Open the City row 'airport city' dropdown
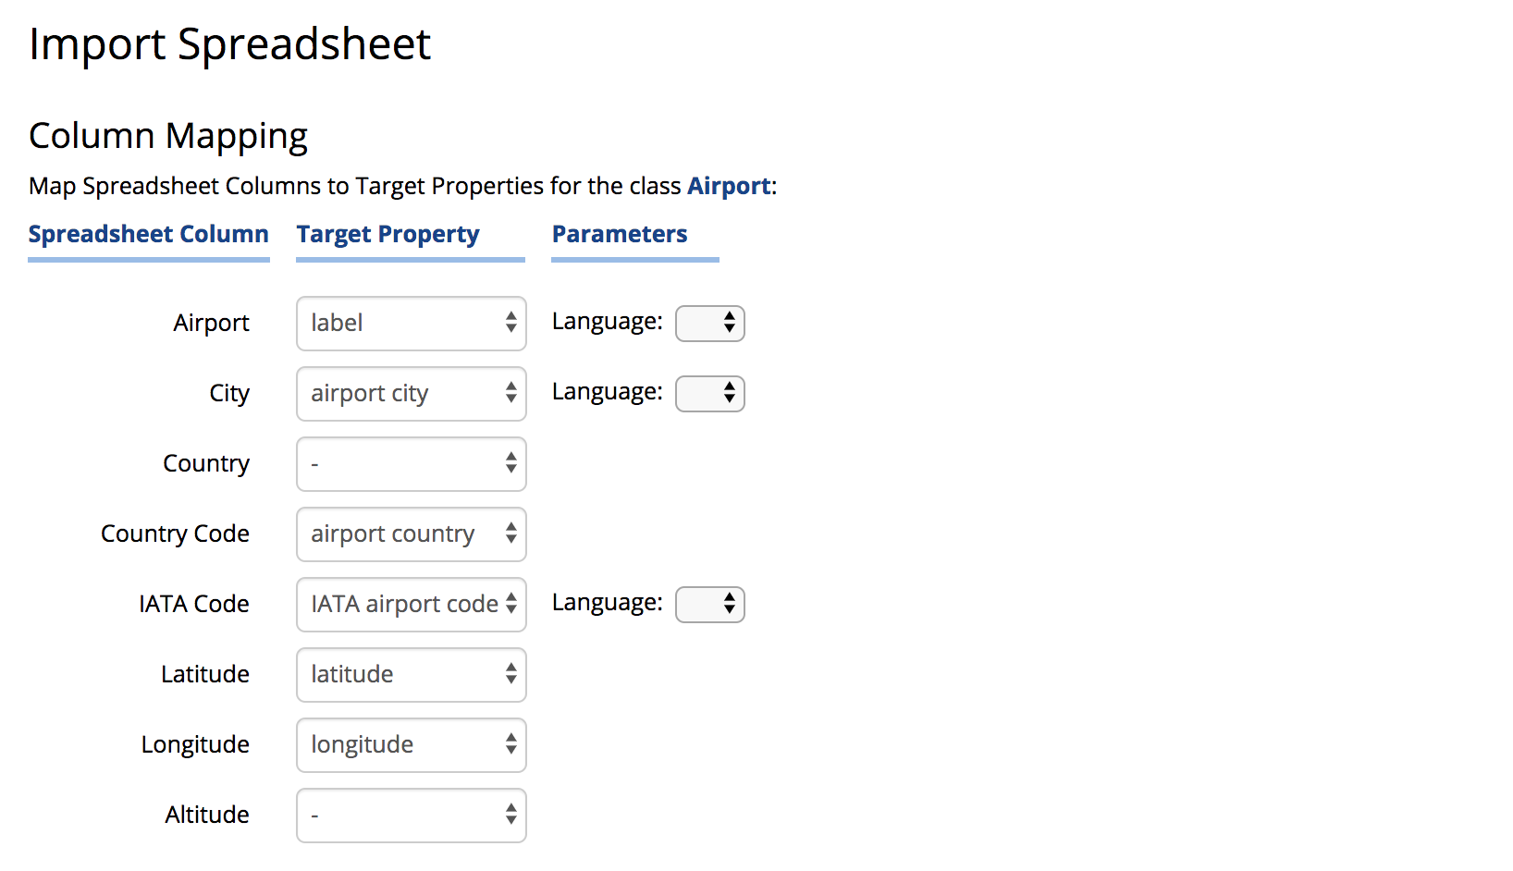Screen dimensions: 1513x871 click(x=411, y=394)
